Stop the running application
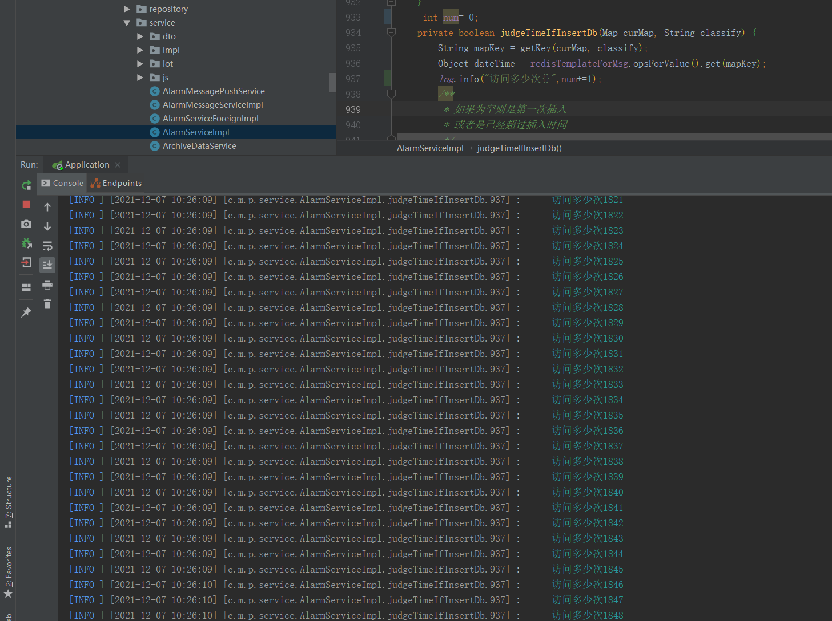Viewport: 832px width, 621px height. (26, 204)
